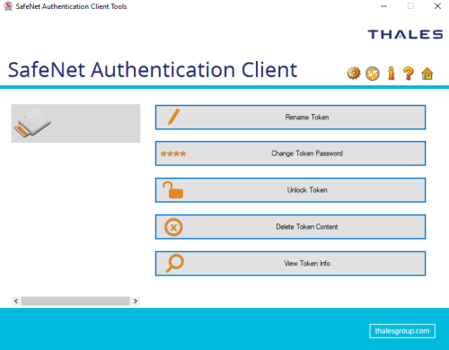The height and width of the screenshot is (350, 449).
Task: Close the SafeNet Authentication Client Tools window
Action: (437, 6)
